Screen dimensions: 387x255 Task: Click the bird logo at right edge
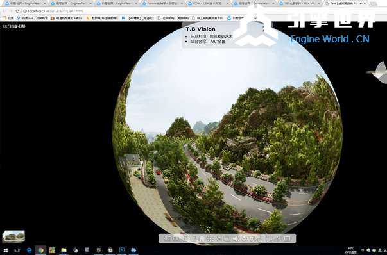377,72
